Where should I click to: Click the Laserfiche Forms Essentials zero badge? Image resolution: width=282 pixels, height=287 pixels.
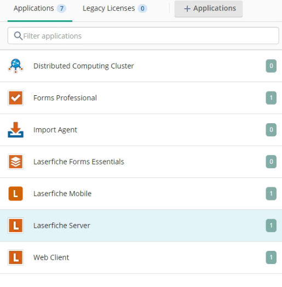point(271,162)
